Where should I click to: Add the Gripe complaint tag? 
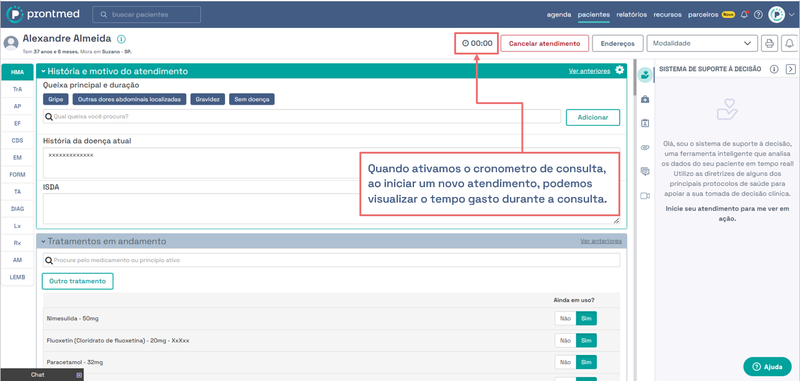(56, 99)
